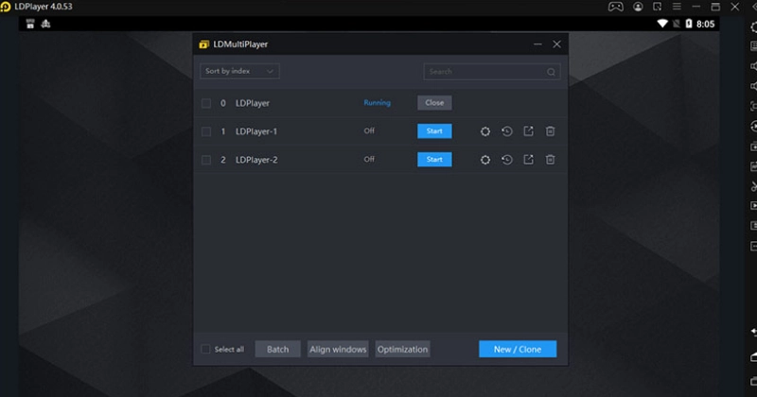The height and width of the screenshot is (397, 757).
Task: Open settings gear for LDPlayer-1
Action: (x=485, y=131)
